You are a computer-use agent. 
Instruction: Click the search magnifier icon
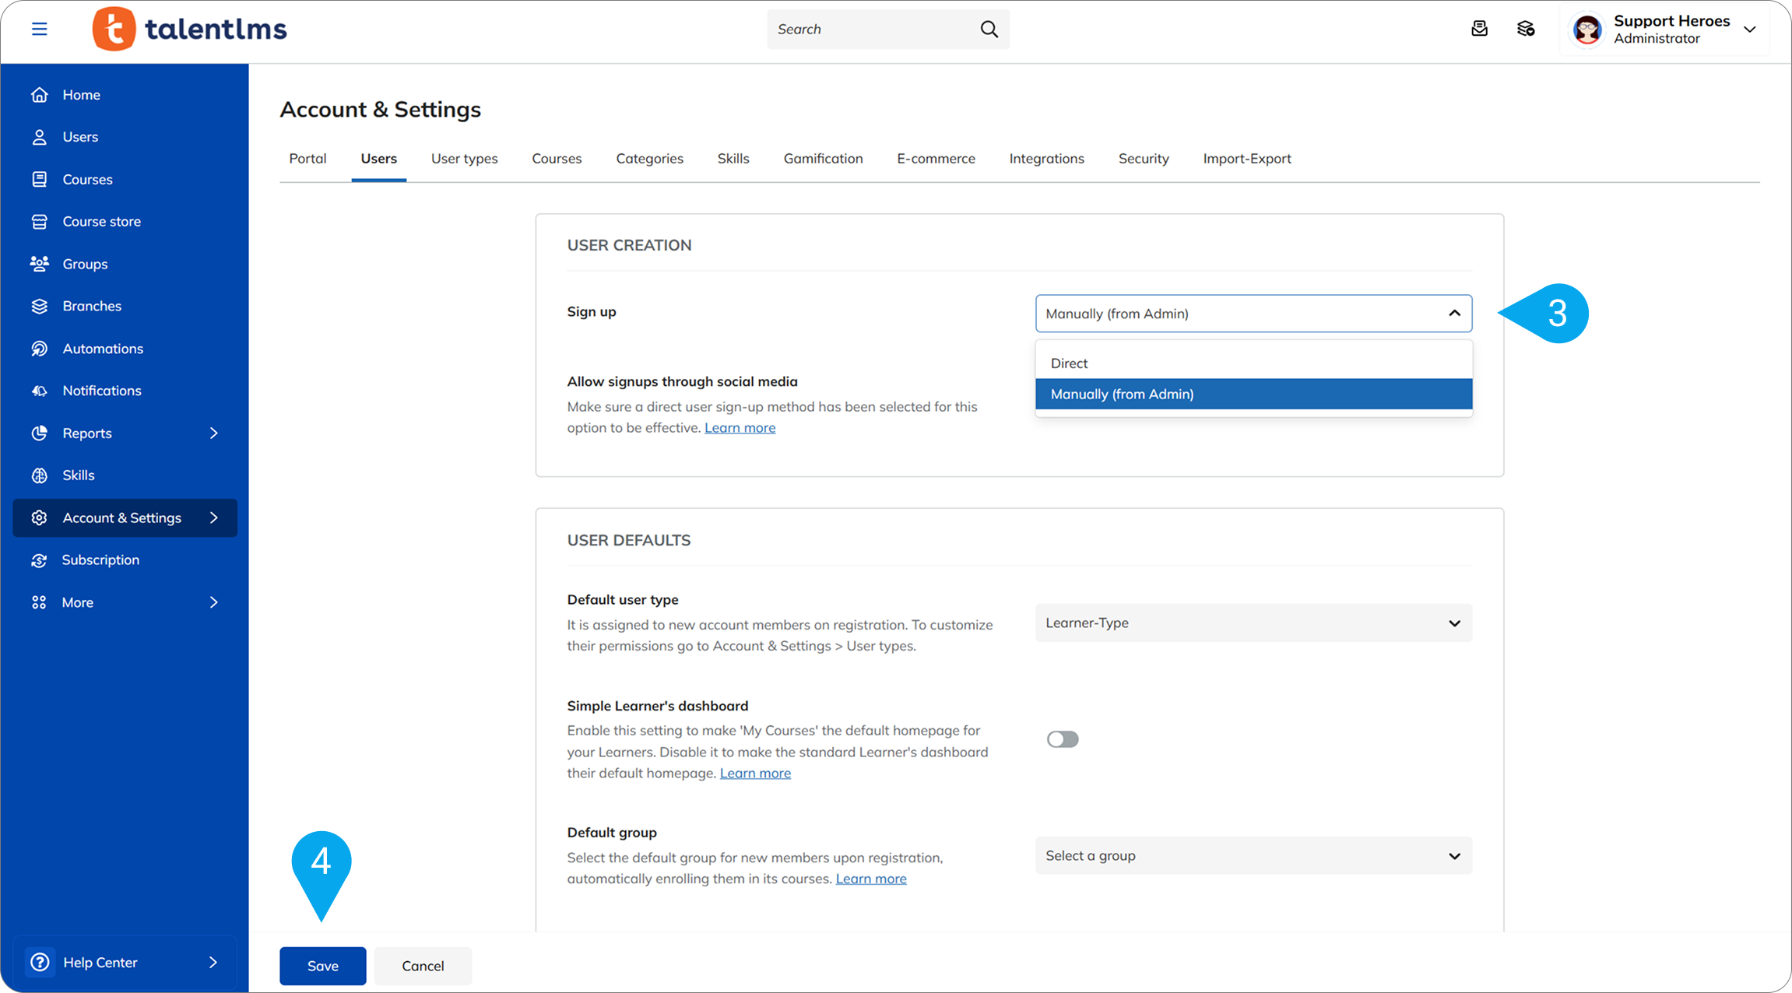(x=989, y=29)
